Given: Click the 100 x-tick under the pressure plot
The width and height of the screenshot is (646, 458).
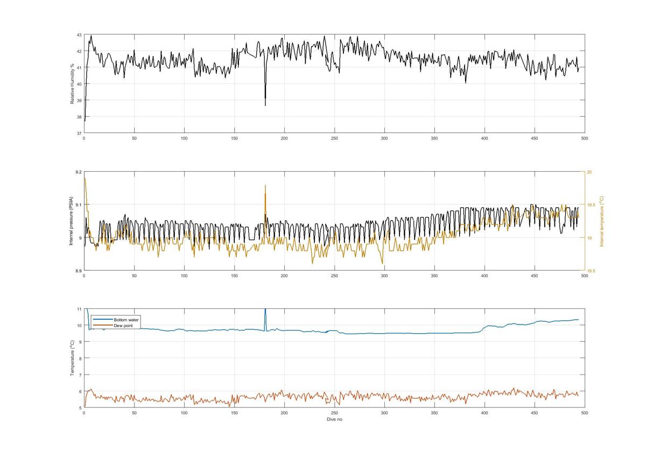Looking at the screenshot, I should click(x=184, y=276).
